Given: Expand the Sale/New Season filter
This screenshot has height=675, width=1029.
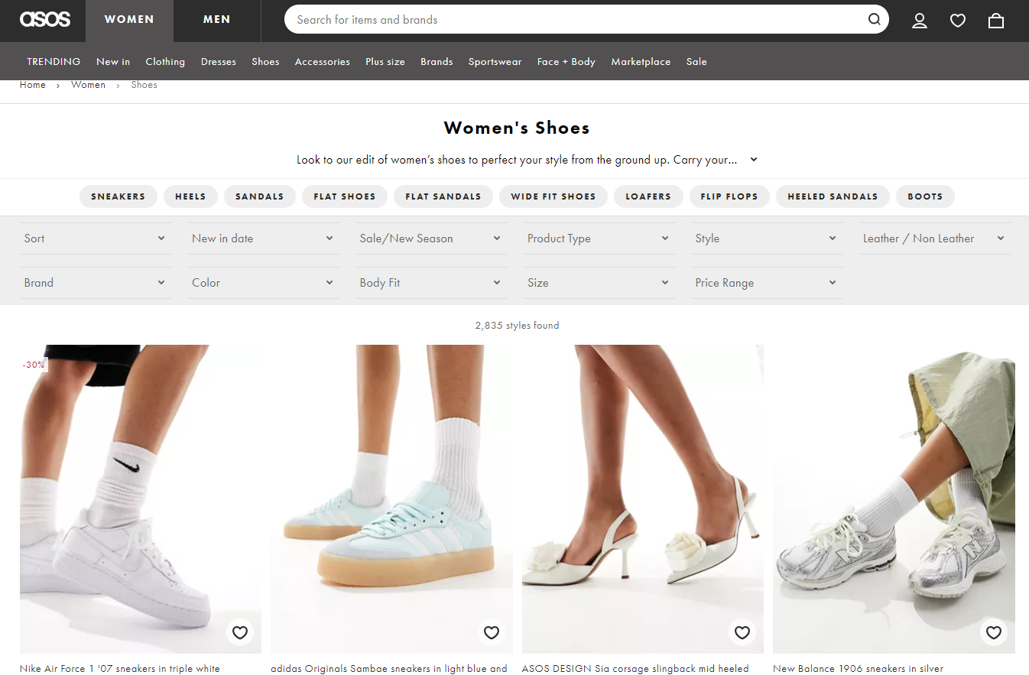Looking at the screenshot, I should pyautogui.click(x=430, y=239).
